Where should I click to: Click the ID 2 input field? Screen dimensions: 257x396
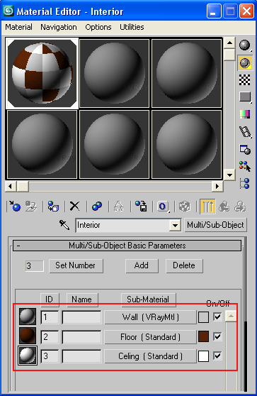point(50,337)
